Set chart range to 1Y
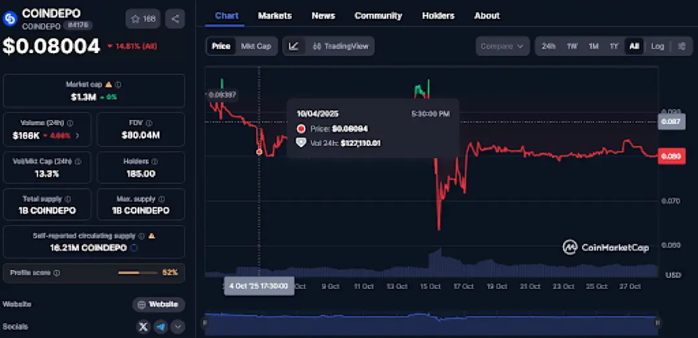Viewport: 698px width, 338px height. click(x=614, y=46)
